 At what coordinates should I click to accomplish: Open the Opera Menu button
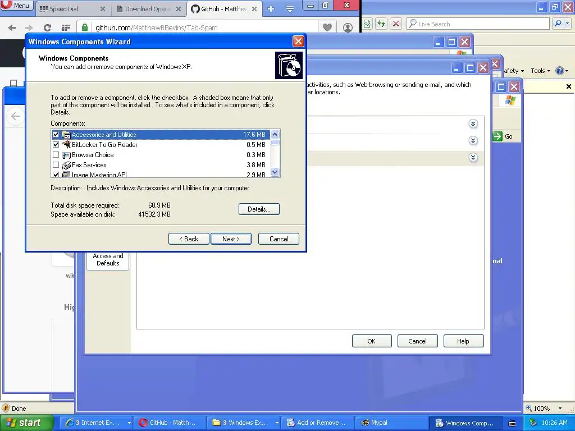click(x=16, y=5)
